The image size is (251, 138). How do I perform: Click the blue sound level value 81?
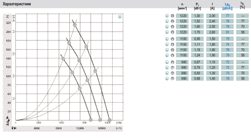pos(227,32)
